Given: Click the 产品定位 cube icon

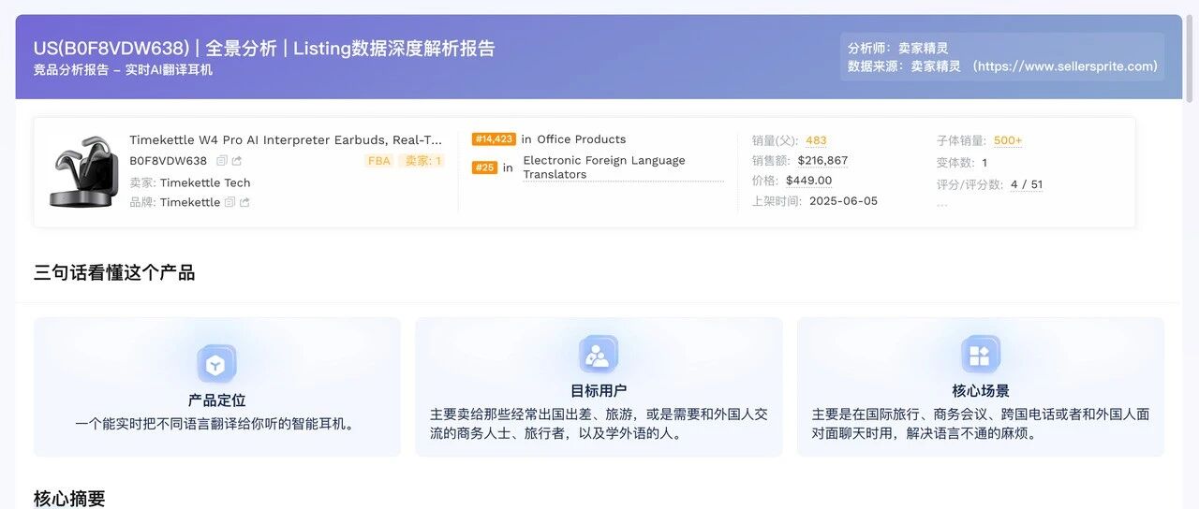Looking at the screenshot, I should (216, 364).
